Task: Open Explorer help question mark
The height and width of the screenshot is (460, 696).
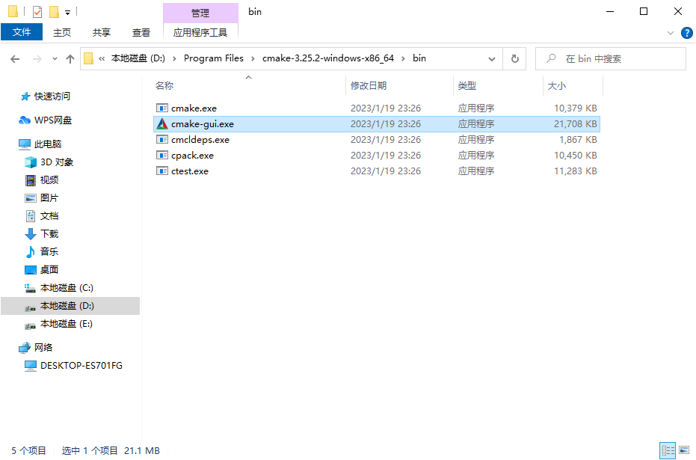Action: pos(687,33)
